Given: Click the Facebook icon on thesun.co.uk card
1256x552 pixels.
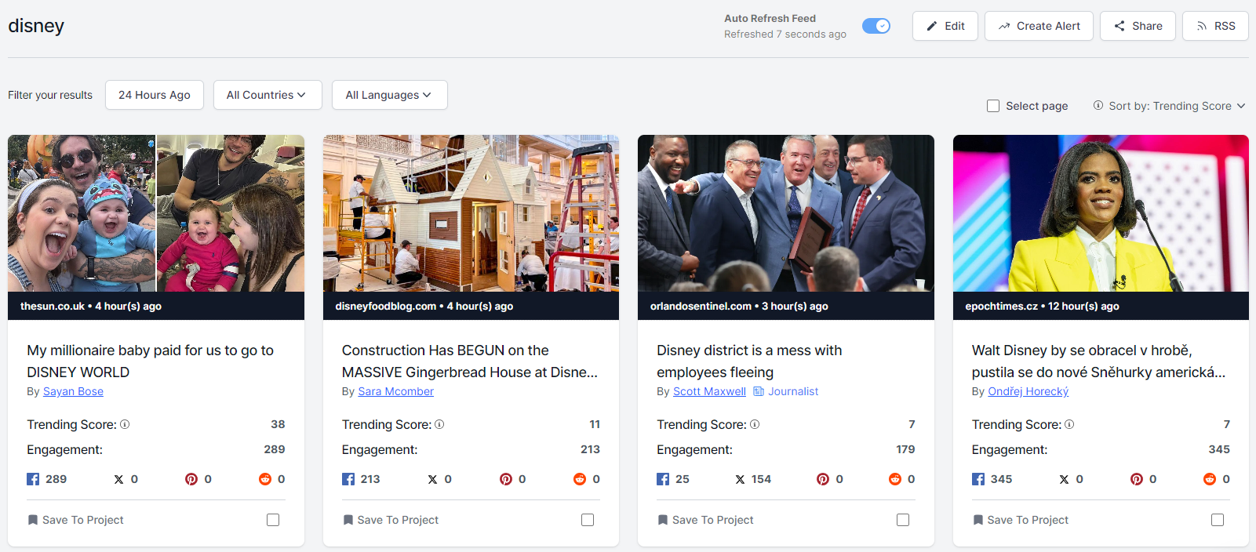Looking at the screenshot, I should [x=33, y=479].
